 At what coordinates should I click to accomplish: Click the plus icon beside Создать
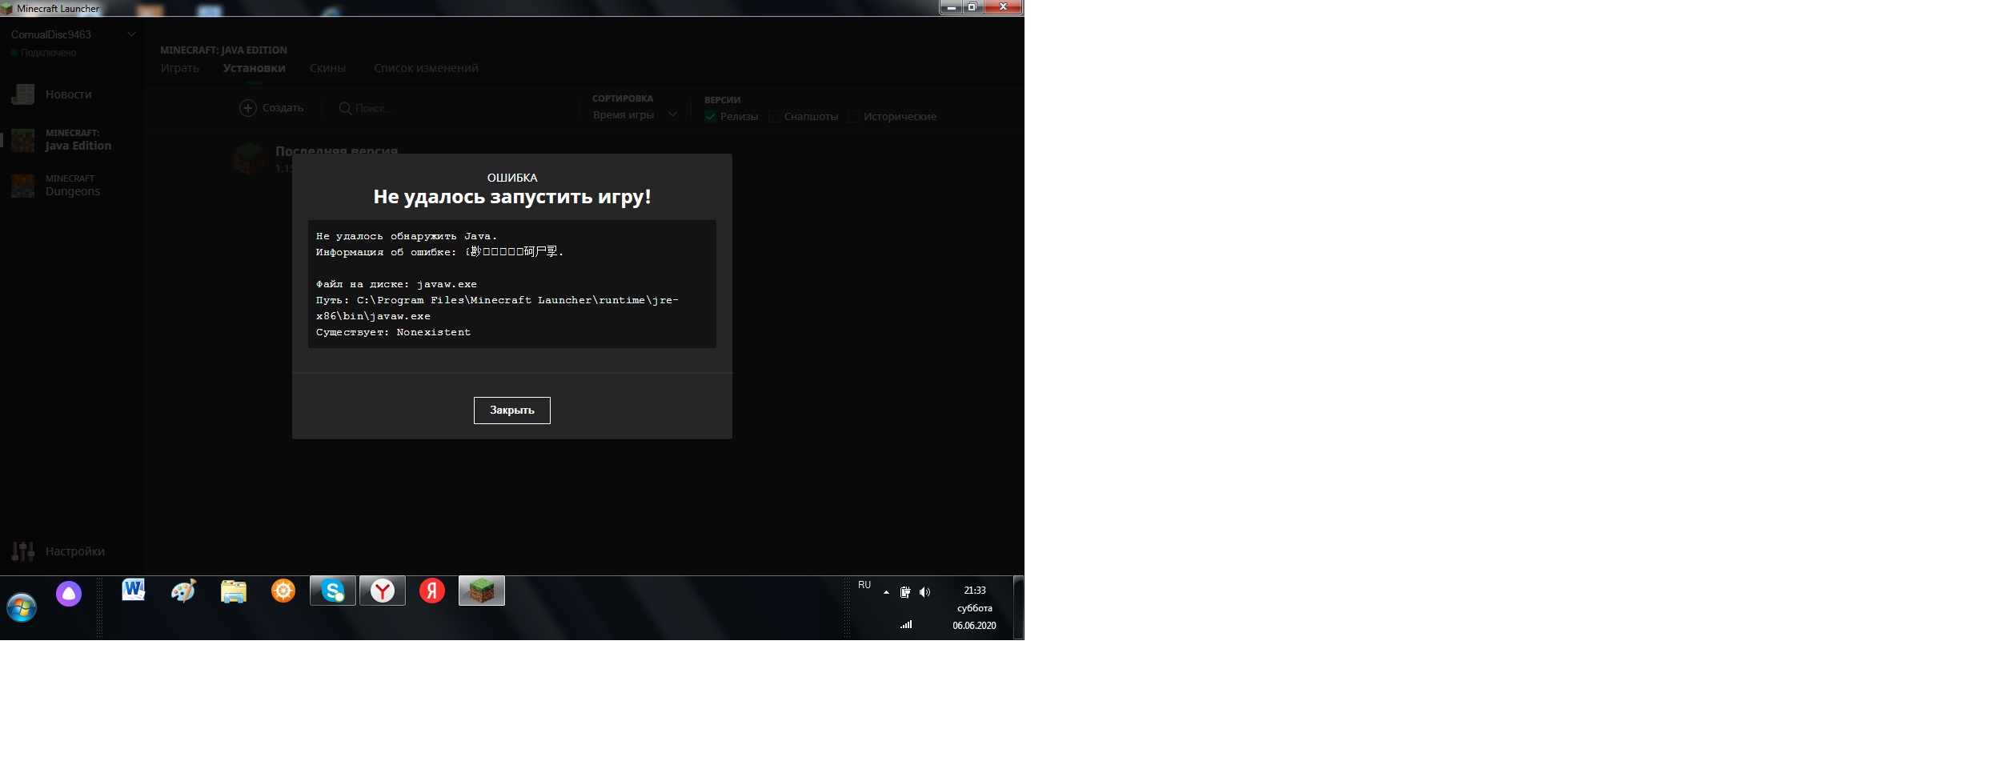248,108
